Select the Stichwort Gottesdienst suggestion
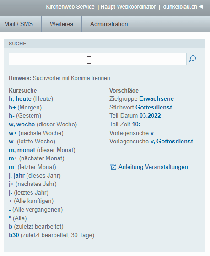Image resolution: width=210 pixels, height=256 pixels. pyautogui.click(x=154, y=108)
